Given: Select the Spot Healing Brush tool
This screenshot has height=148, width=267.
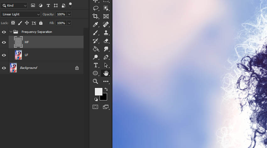Looking at the screenshot, I should pyautogui.click(x=106, y=24).
